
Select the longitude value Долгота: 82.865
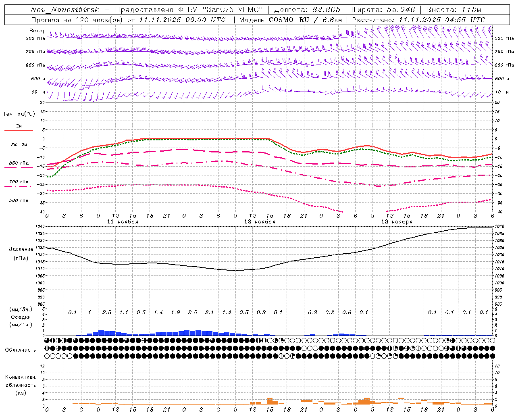pyautogui.click(x=308, y=10)
